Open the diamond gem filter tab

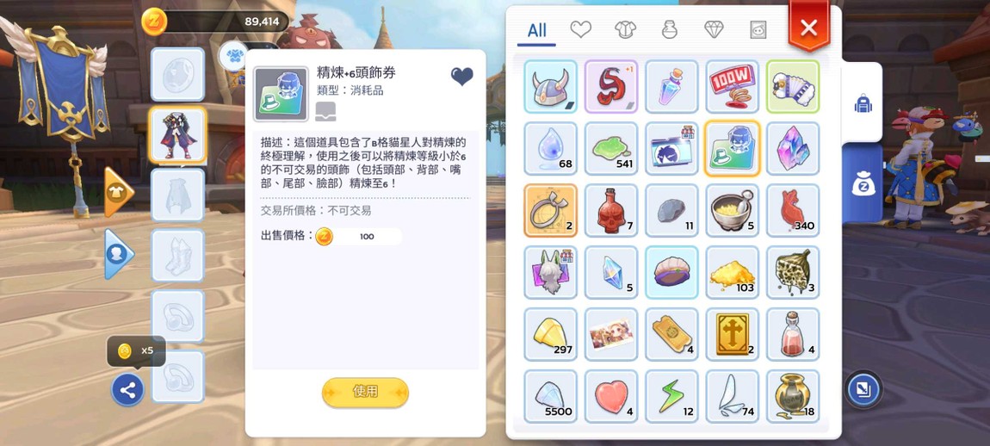point(715,29)
